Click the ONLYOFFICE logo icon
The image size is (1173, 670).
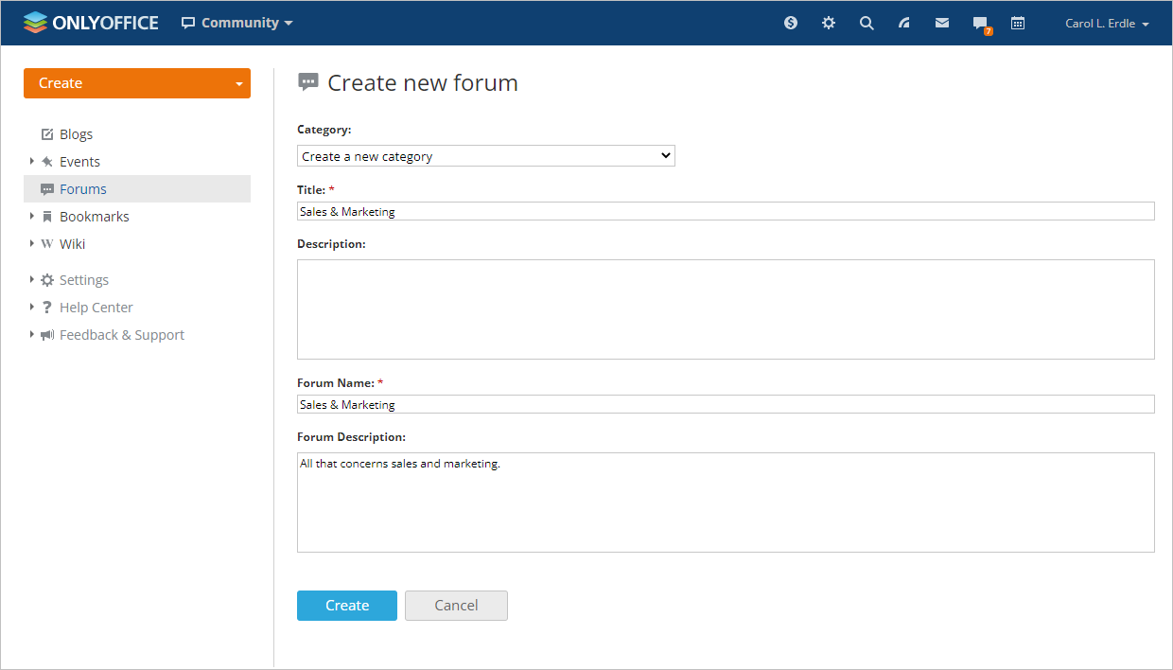pyautogui.click(x=35, y=23)
